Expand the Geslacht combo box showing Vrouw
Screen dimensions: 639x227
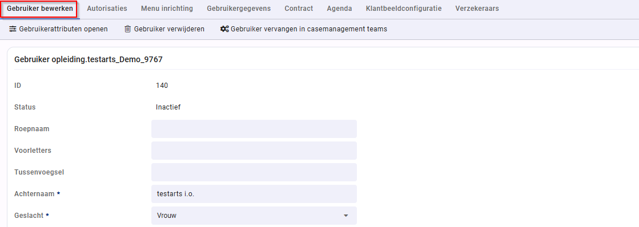(254, 216)
